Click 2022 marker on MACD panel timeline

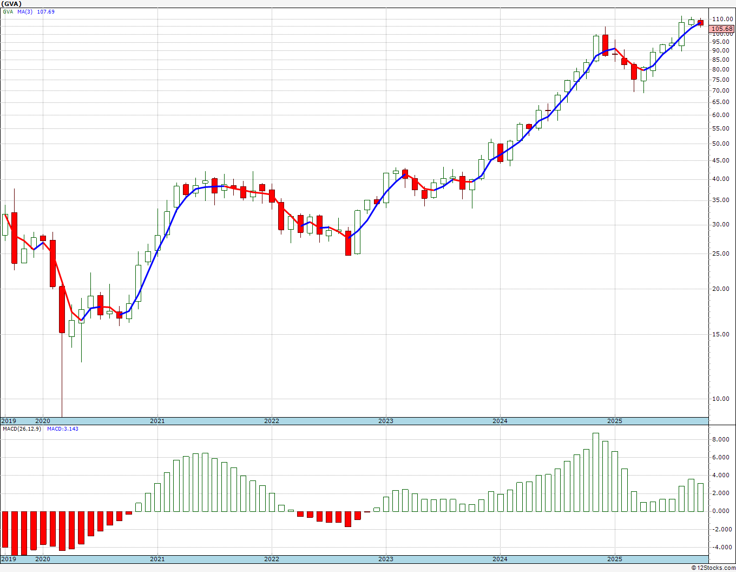pos(272,559)
